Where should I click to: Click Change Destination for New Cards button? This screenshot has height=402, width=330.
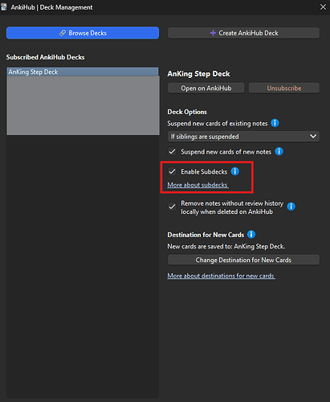pos(243,260)
